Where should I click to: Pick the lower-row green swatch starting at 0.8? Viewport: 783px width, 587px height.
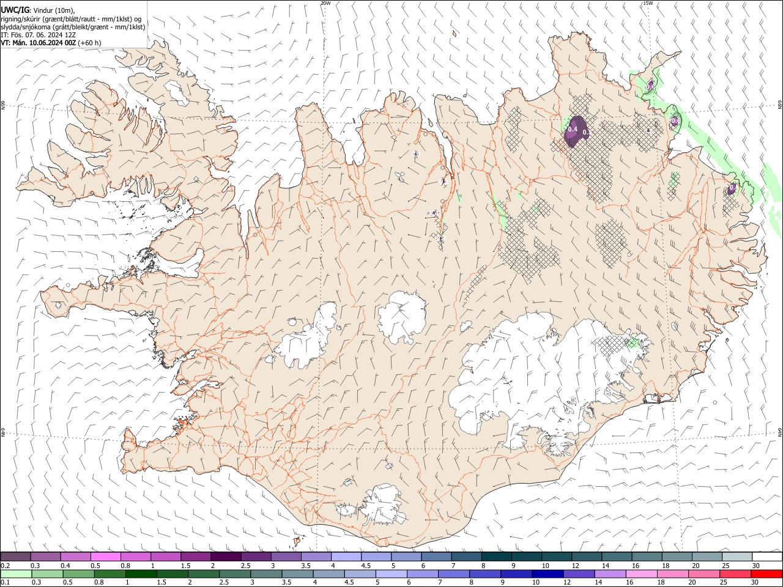pos(109,574)
